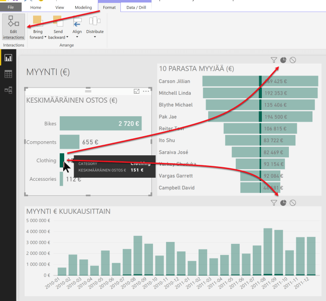
Task: Switch to the Modeling ribbon tab
Action: 83,8
